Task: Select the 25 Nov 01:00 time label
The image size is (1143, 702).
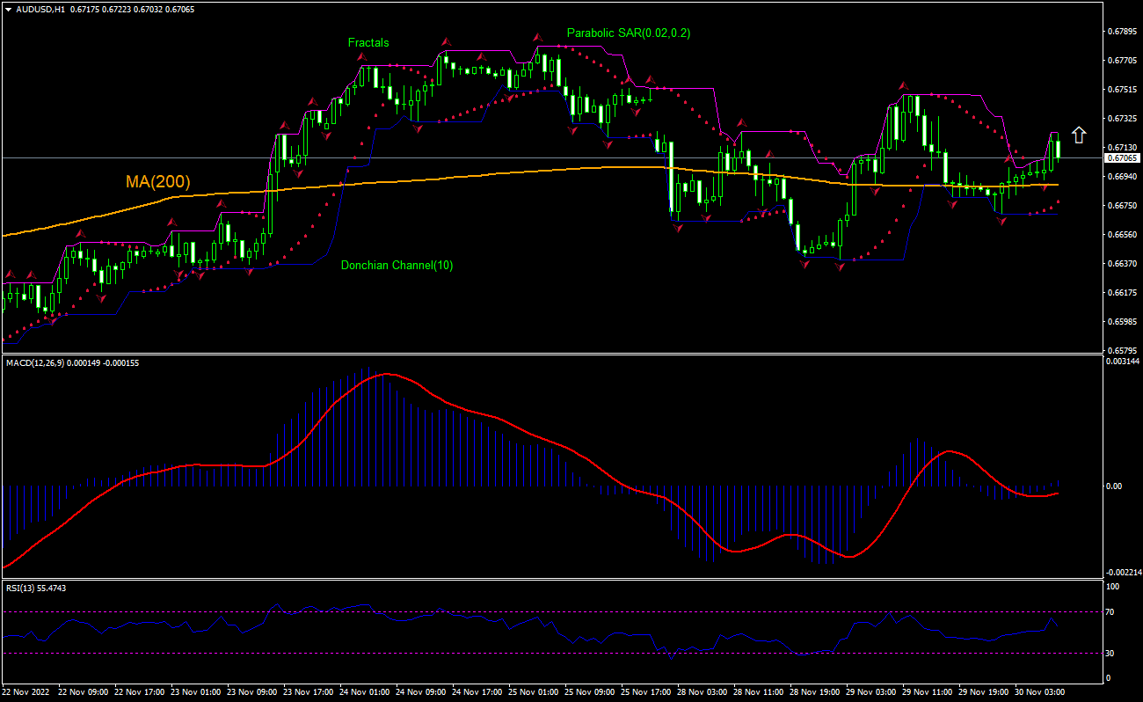Action: (532, 692)
